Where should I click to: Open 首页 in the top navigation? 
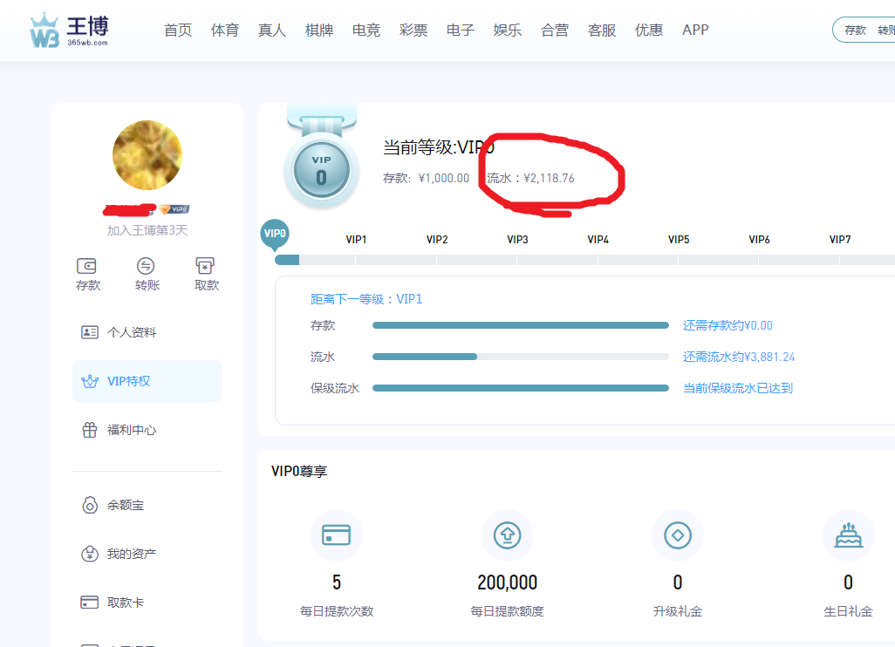tap(178, 30)
